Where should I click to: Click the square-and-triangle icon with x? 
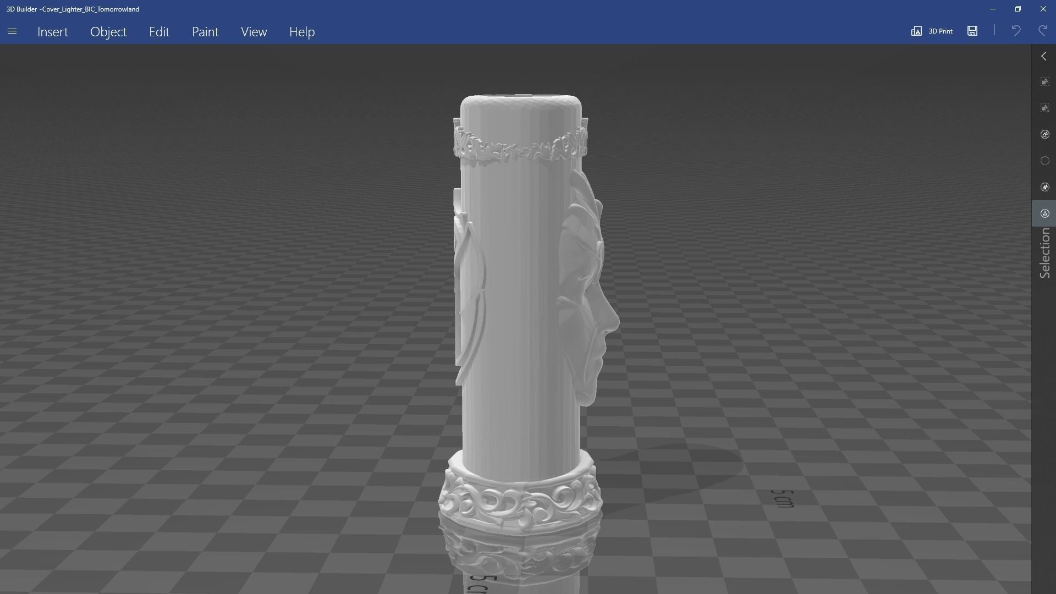pyautogui.click(x=1044, y=108)
